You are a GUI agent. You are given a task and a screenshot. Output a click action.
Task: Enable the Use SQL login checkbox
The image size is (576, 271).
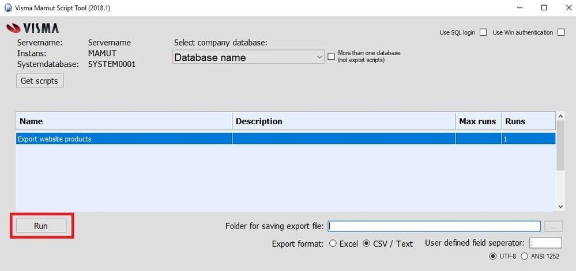coord(483,32)
